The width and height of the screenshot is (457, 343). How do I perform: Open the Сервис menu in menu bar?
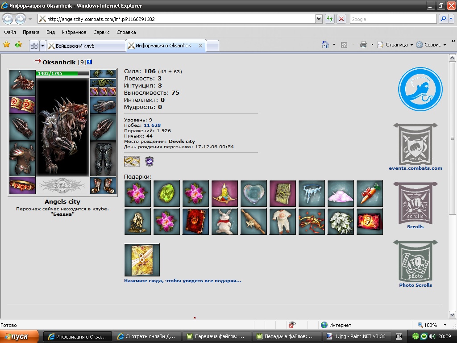101,32
